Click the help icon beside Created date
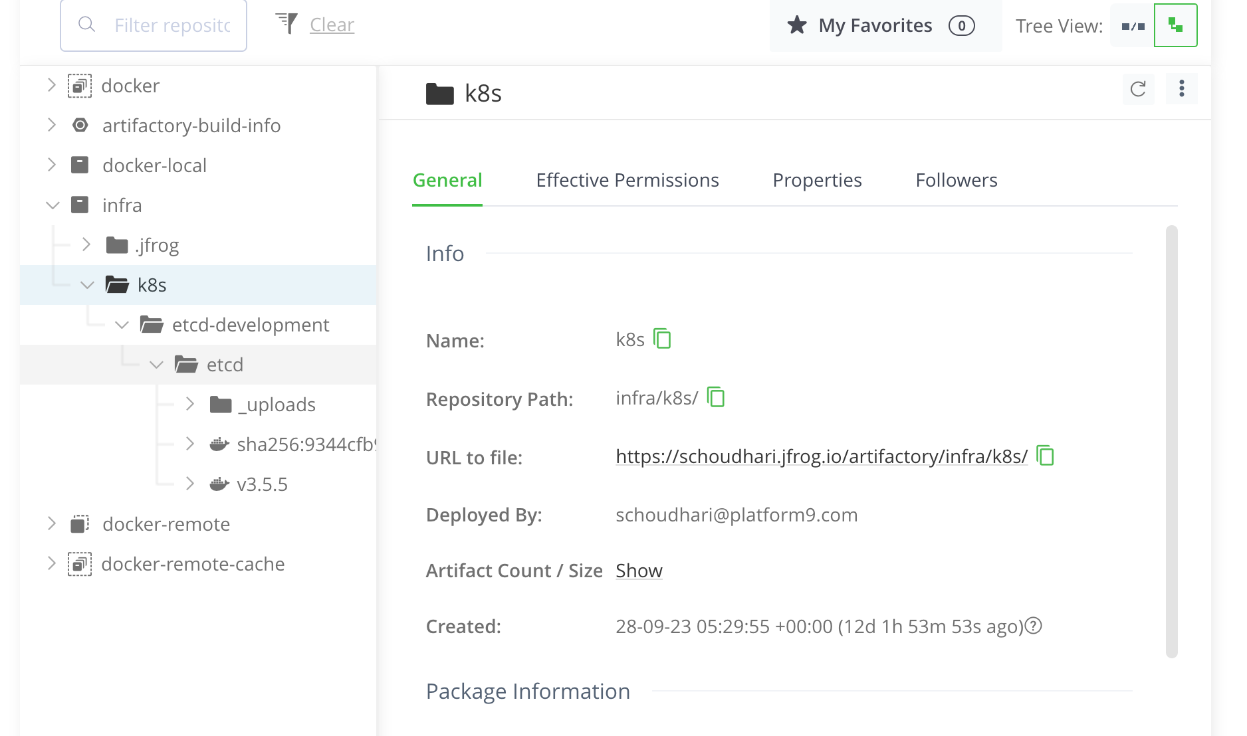The image size is (1247, 736). tap(1034, 626)
